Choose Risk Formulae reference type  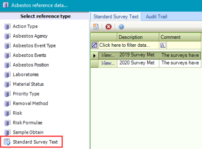pos(27,123)
